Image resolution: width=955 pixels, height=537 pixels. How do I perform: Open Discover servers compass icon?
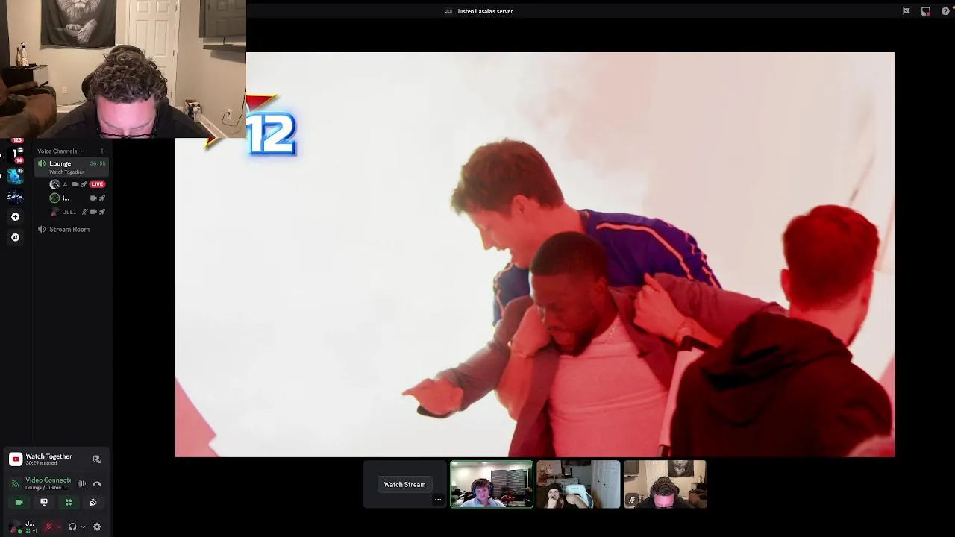[x=15, y=237]
